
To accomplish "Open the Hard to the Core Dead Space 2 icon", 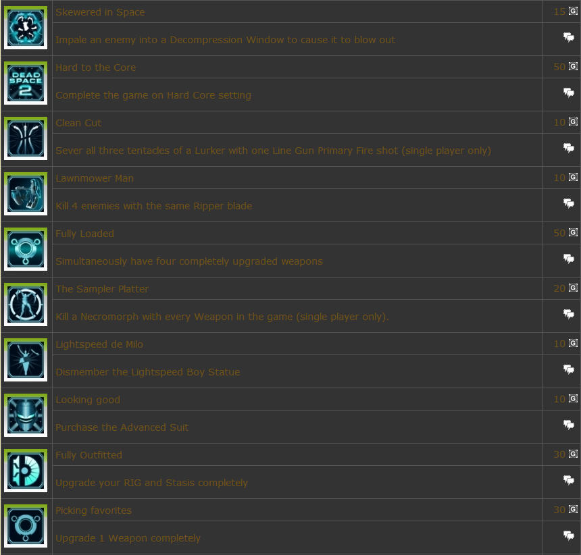I will click(x=26, y=83).
